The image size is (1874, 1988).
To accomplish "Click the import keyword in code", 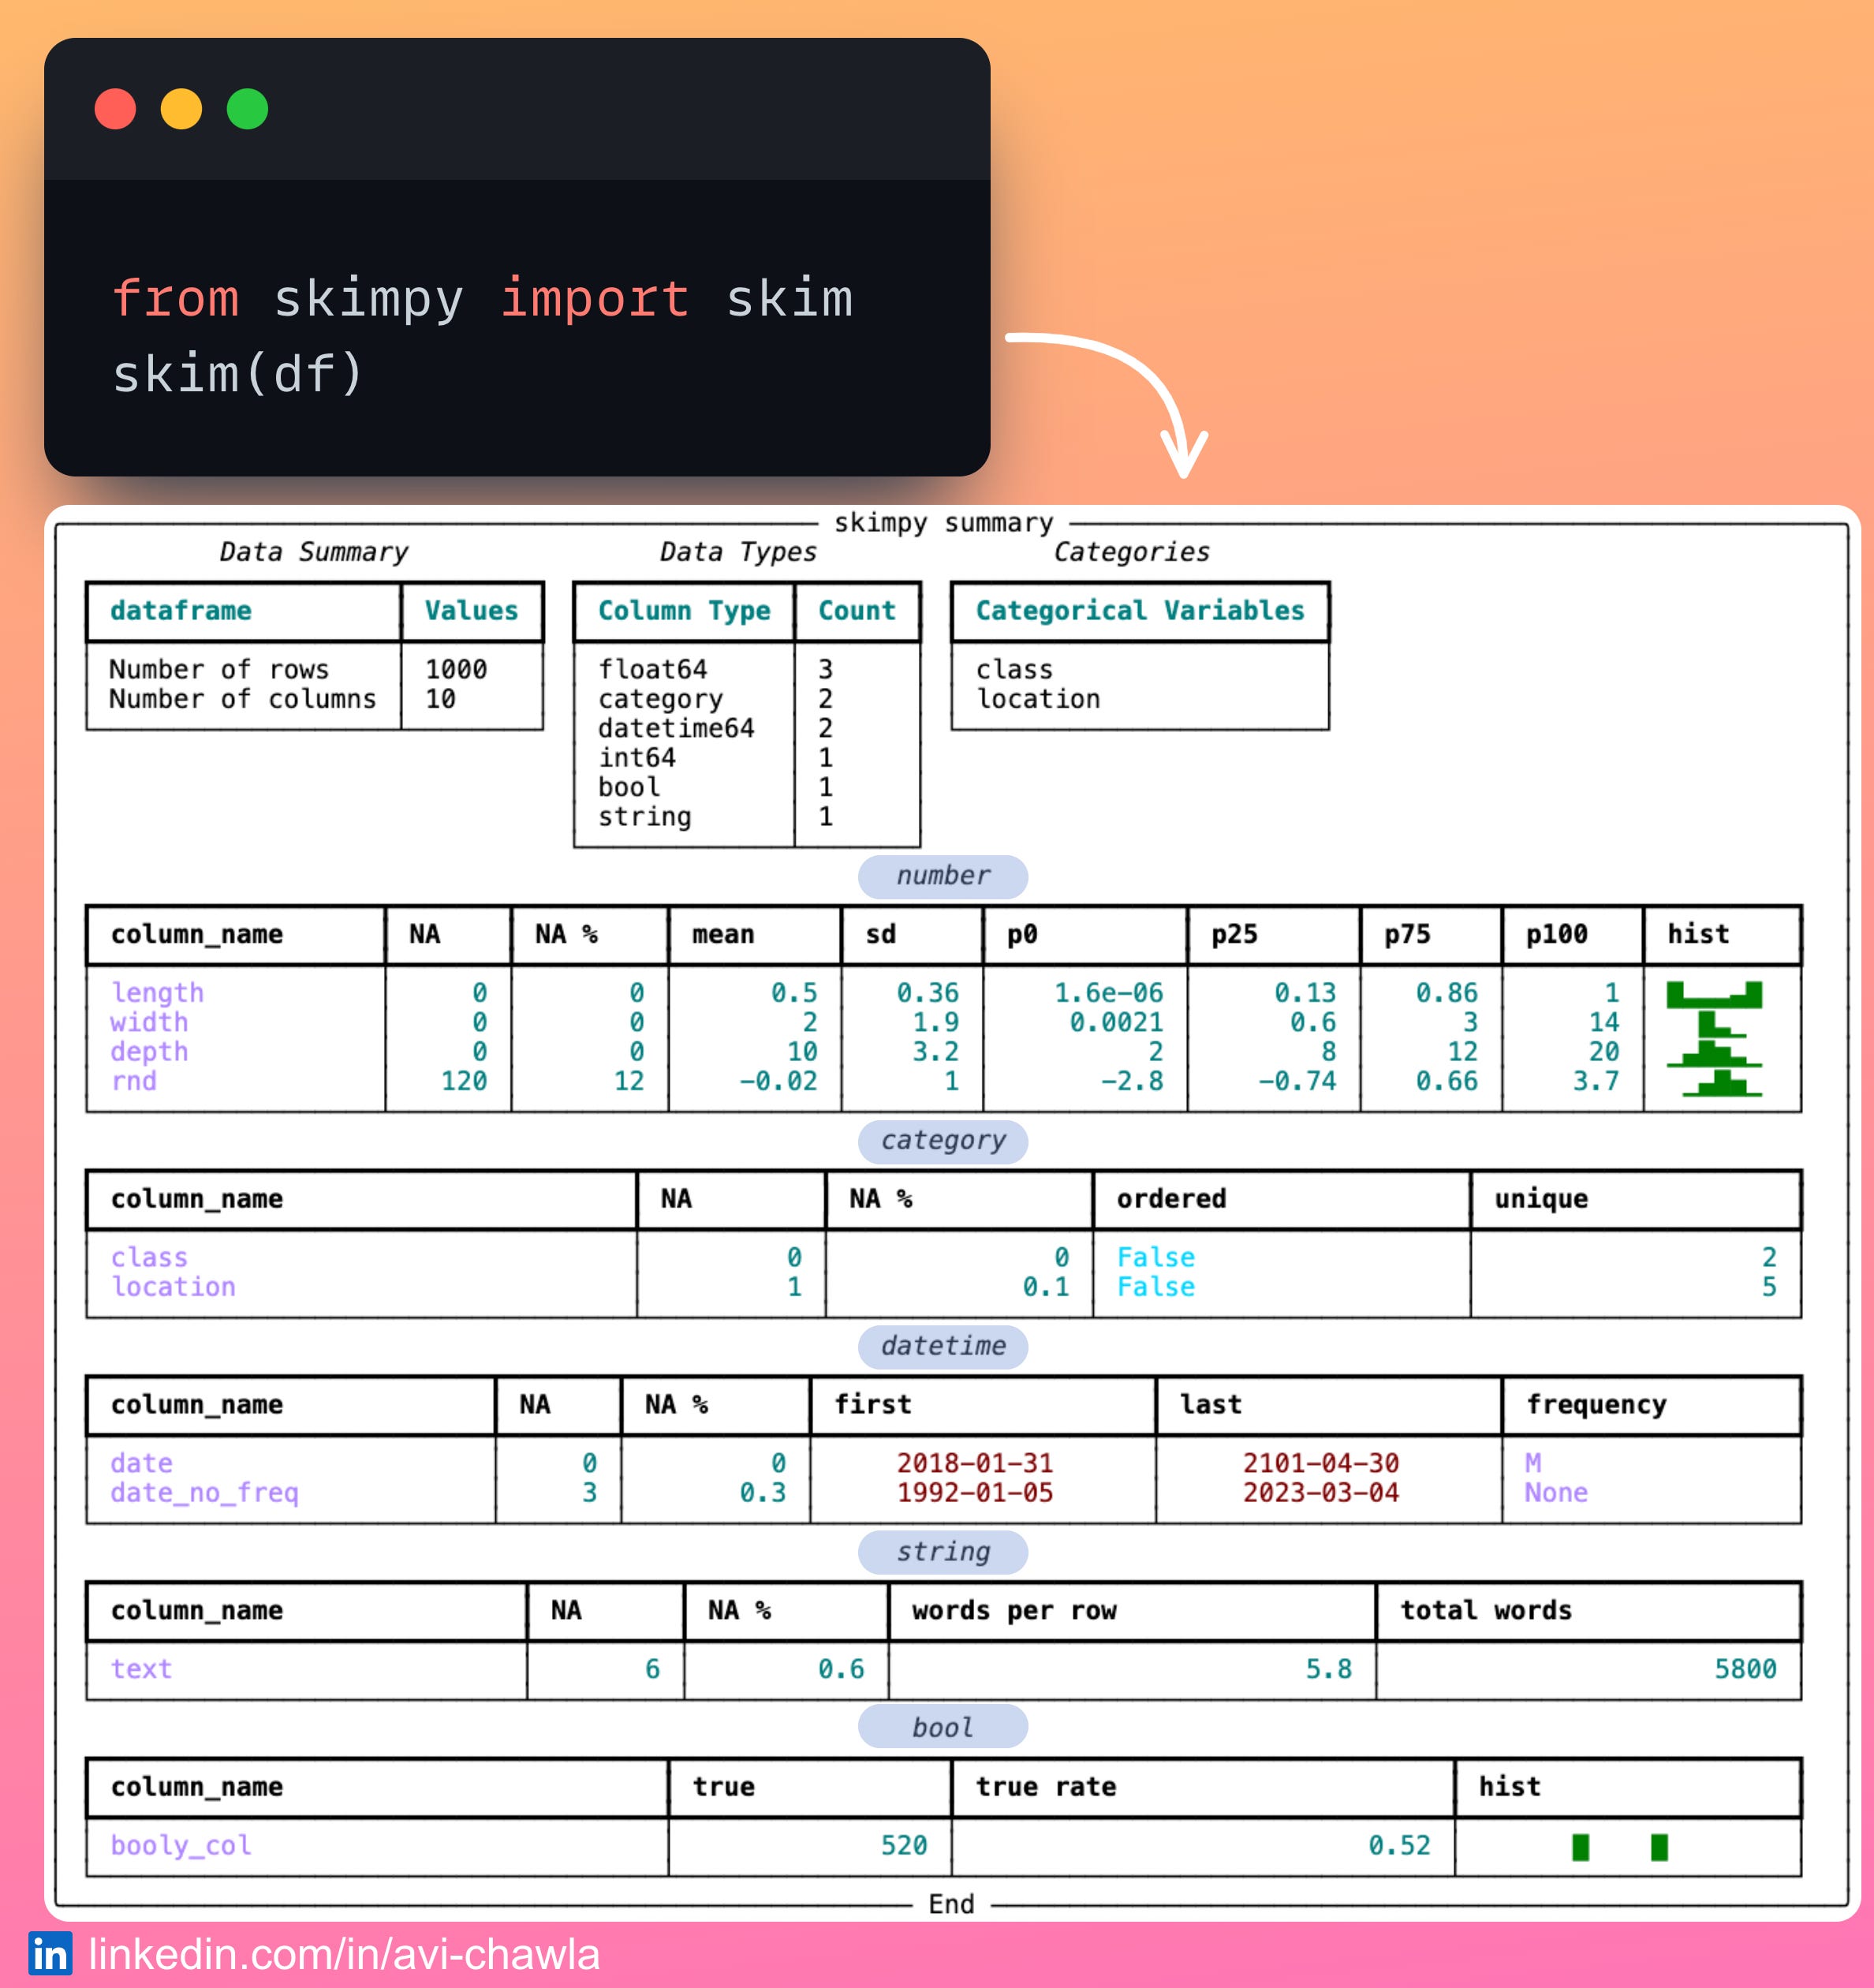I will click(x=594, y=298).
